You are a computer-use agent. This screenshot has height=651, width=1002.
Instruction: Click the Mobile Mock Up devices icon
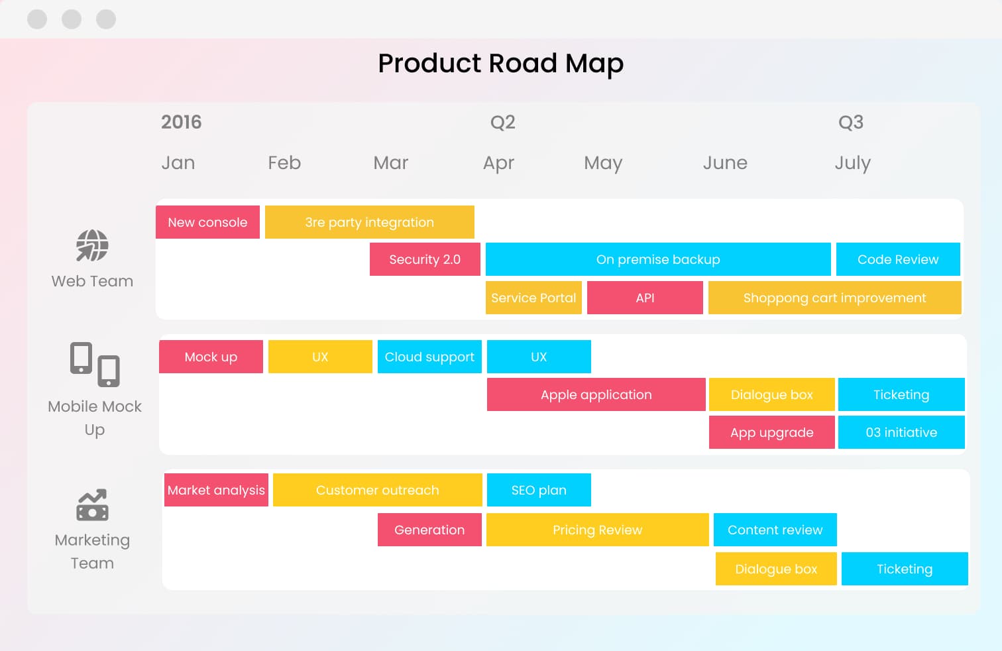(x=95, y=364)
